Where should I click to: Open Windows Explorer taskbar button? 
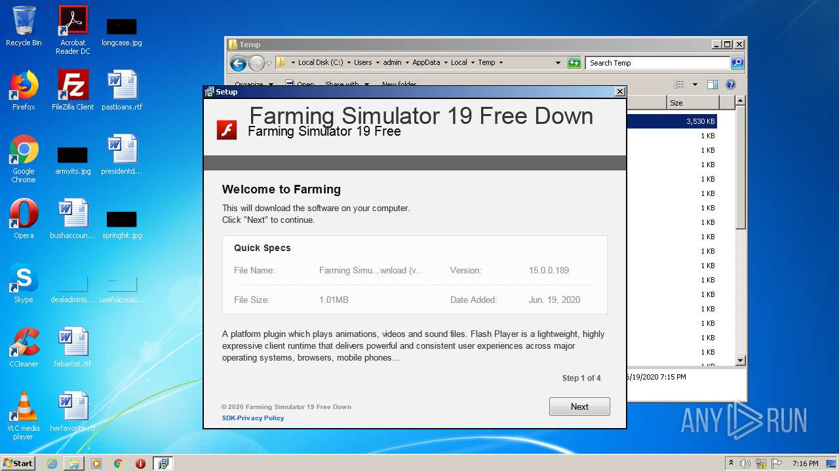(x=74, y=463)
